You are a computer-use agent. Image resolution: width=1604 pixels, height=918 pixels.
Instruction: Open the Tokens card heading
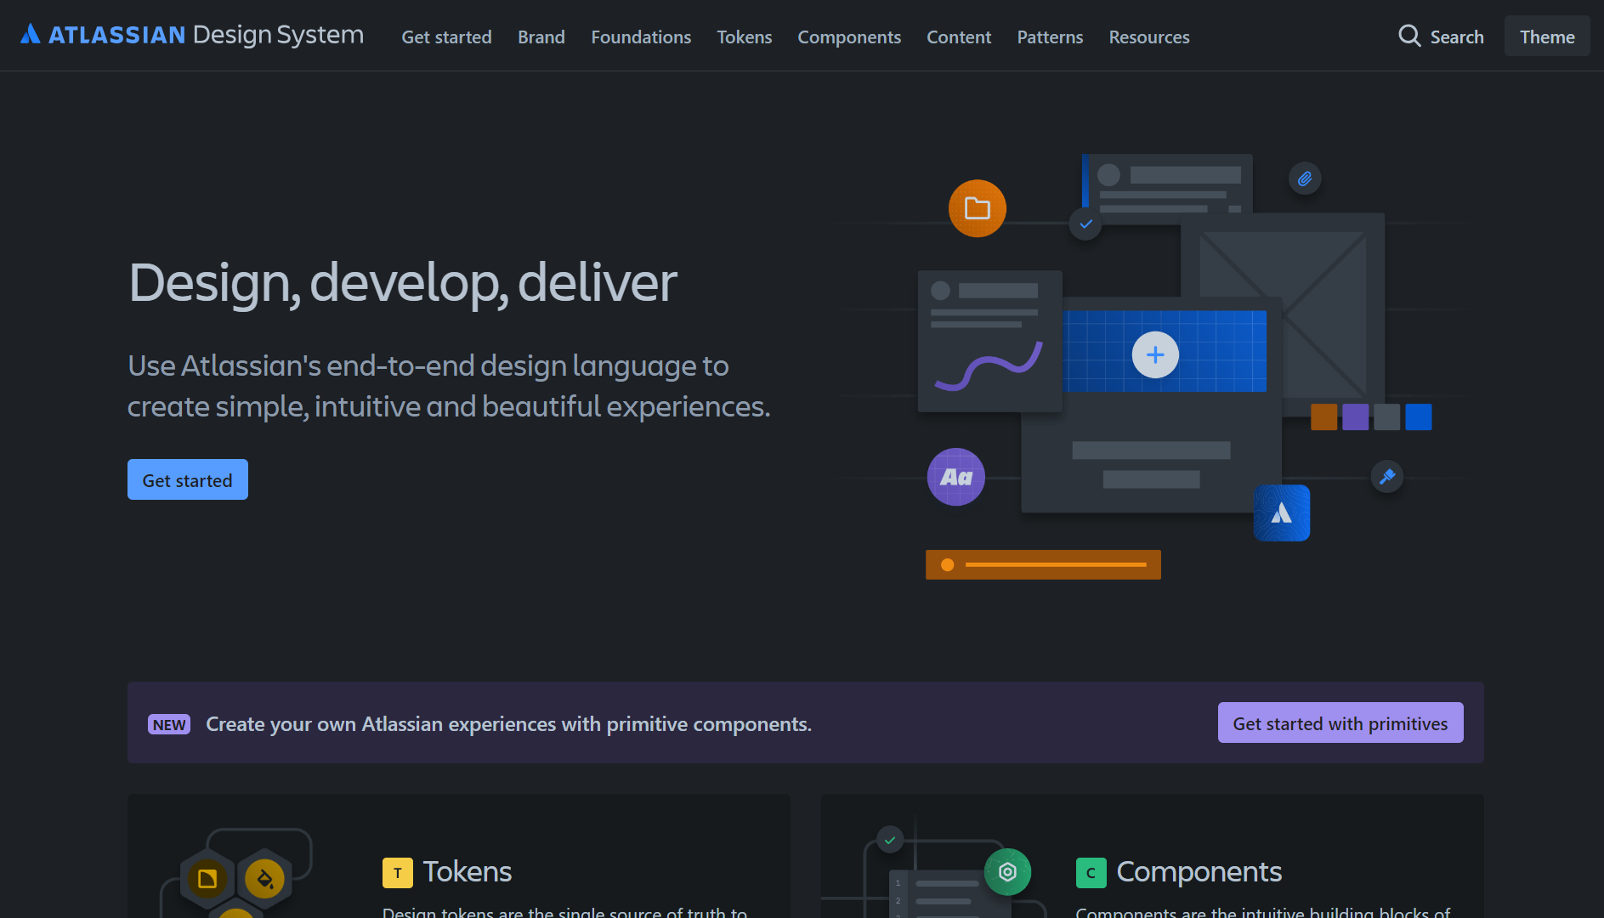point(468,872)
